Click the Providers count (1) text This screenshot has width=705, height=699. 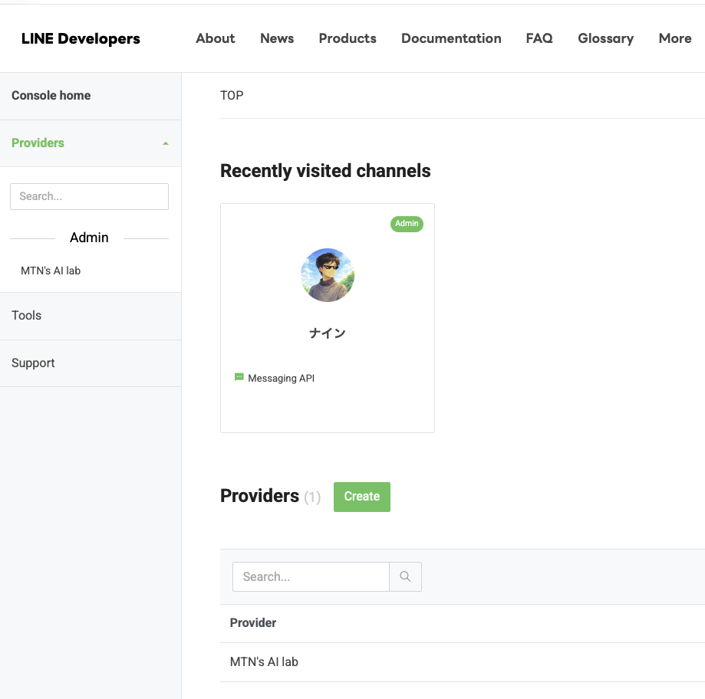tap(312, 497)
